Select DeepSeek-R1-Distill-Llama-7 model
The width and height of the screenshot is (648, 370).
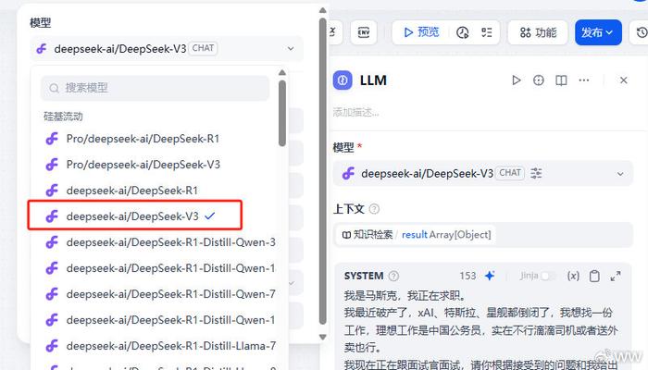[x=170, y=346]
